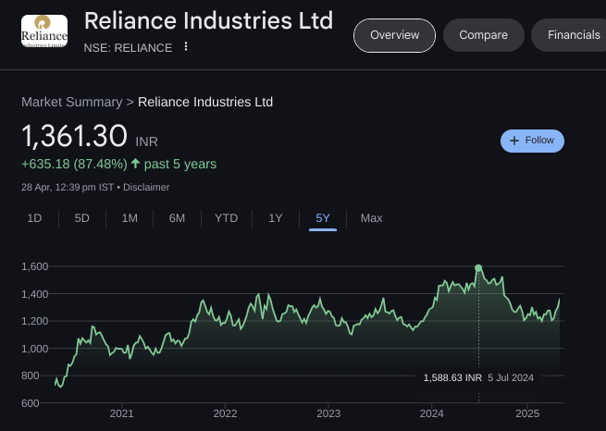Select the 5Y chart range
The width and height of the screenshot is (606, 431).
click(323, 218)
